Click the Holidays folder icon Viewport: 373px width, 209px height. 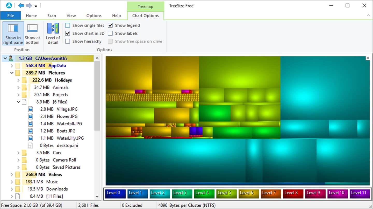24,80
